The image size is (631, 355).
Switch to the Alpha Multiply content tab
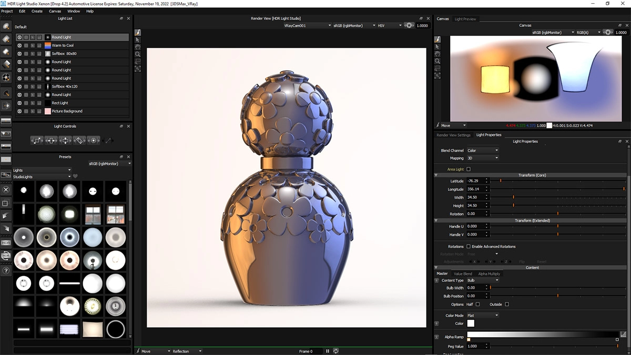(489, 273)
